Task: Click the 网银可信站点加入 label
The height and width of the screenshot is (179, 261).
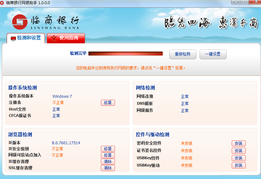Action: [25, 155]
